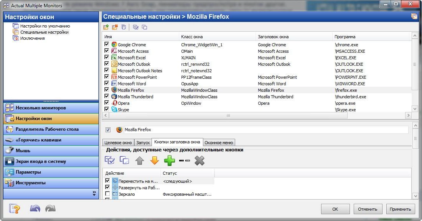This screenshot has width=422, height=221.
Task: Open help with question mark icon
Action: (x=15, y=208)
